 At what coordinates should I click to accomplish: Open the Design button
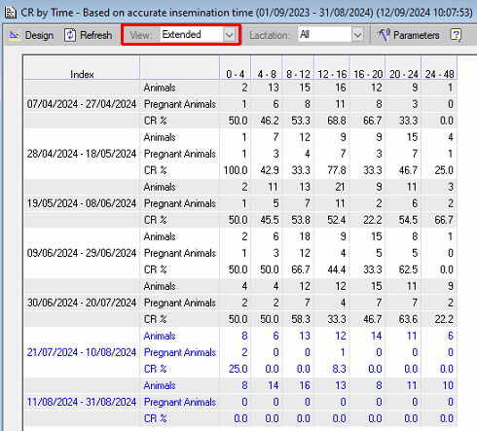pyautogui.click(x=31, y=35)
